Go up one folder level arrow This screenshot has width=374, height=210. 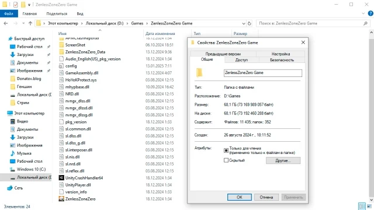pyautogui.click(x=30, y=23)
